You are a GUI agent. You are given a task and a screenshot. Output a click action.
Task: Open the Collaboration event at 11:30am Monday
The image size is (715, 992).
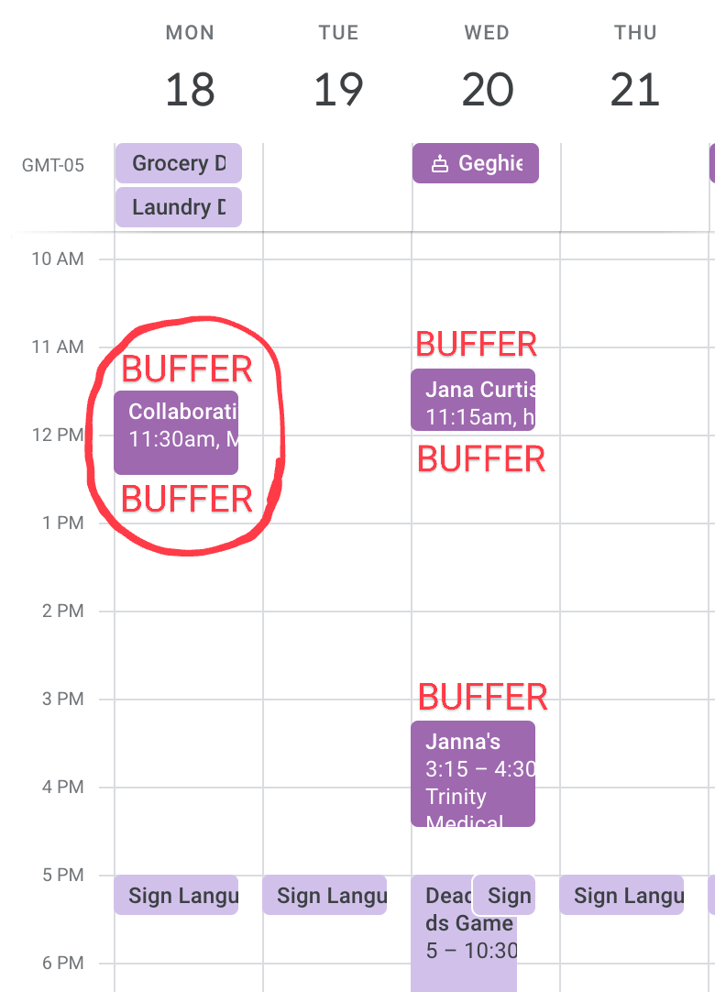coord(176,433)
